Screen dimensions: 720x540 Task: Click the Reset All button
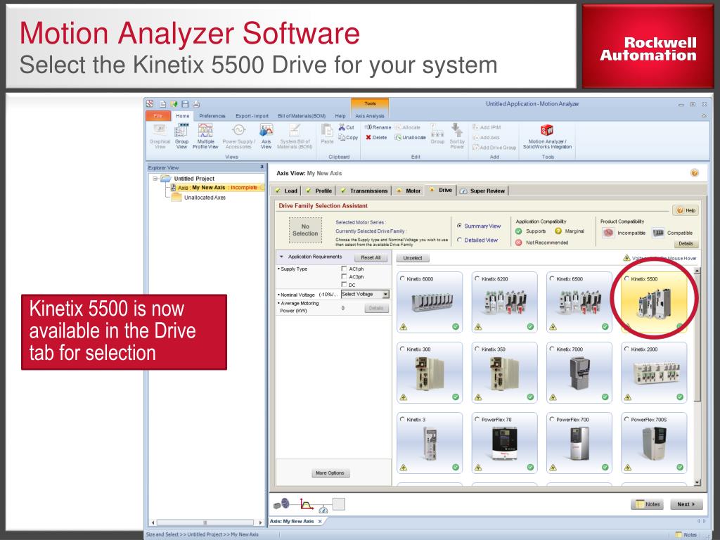point(371,257)
